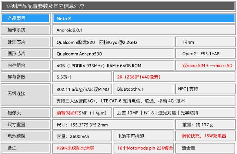Screen dimensions: 237x154
Task: Select the 摄像头 row label
Action: pos(26,113)
